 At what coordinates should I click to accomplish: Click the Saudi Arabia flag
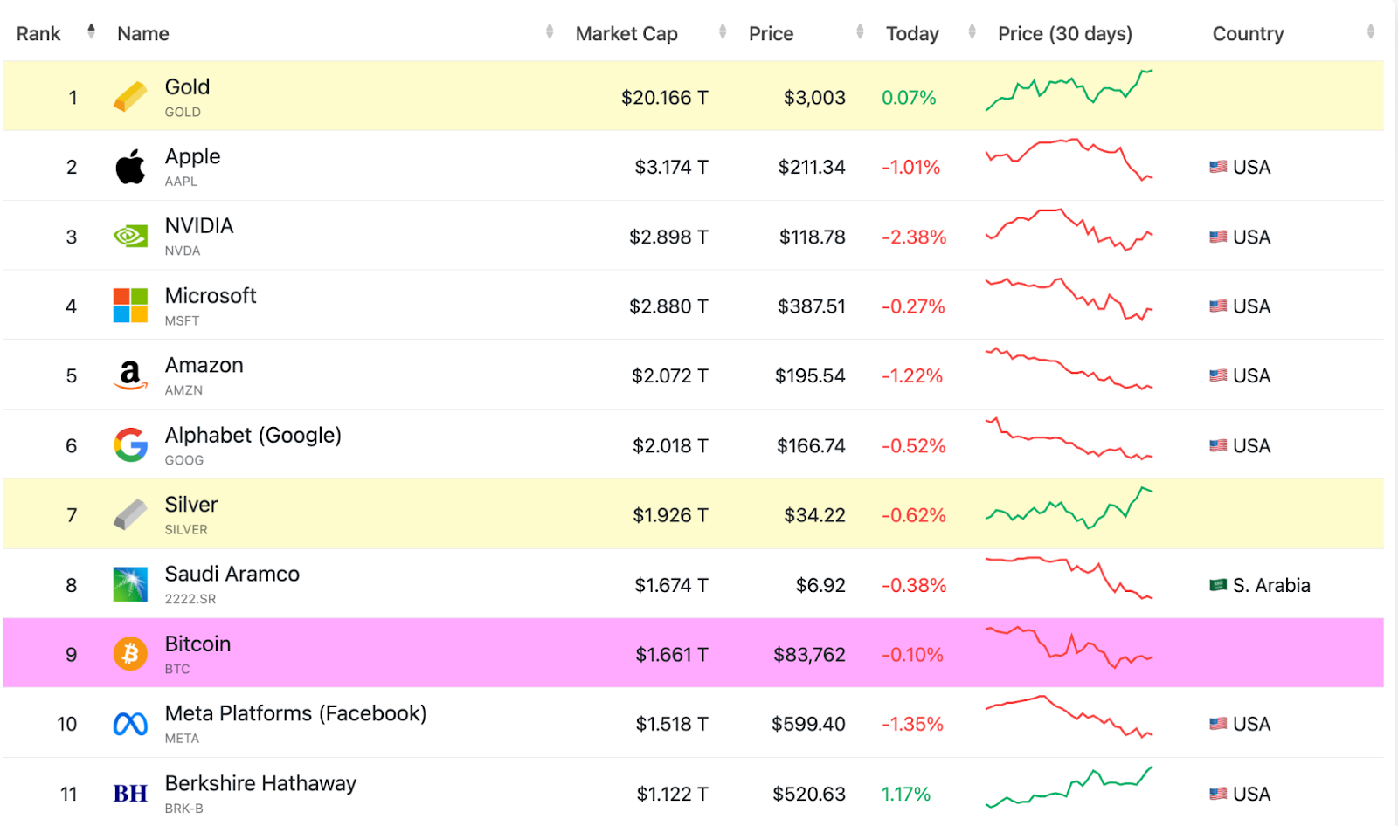pyautogui.click(x=1218, y=585)
